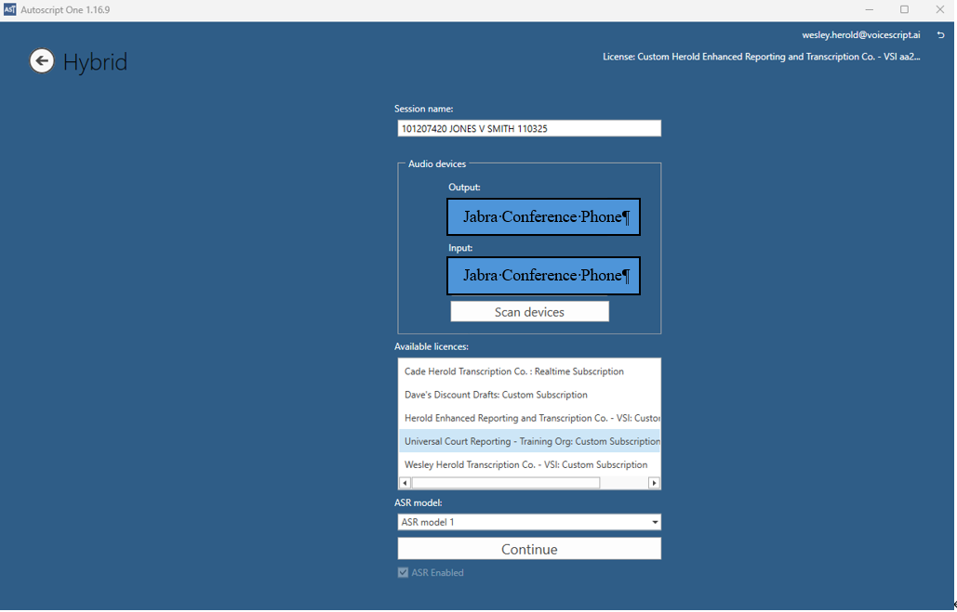The width and height of the screenshot is (957, 612).
Task: Select Universal Court Reporting Training Org licence
Action: tap(530, 441)
